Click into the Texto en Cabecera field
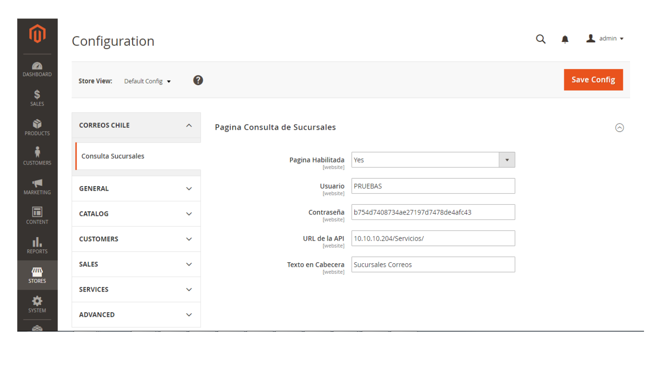 [x=433, y=265]
